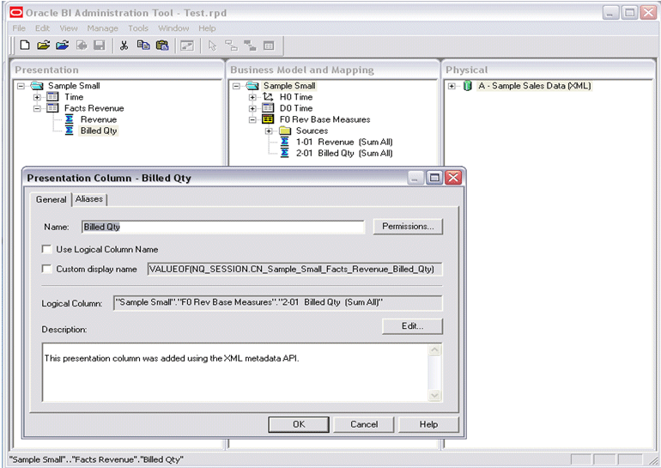The height and width of the screenshot is (468, 661).
Task: Open the Manage menu
Action: (102, 28)
